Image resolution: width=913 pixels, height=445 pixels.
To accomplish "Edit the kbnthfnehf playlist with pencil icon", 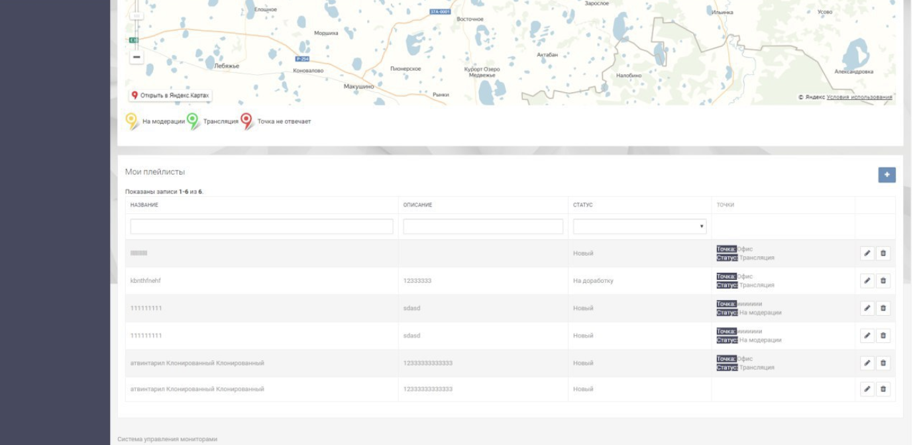I will pyautogui.click(x=867, y=281).
